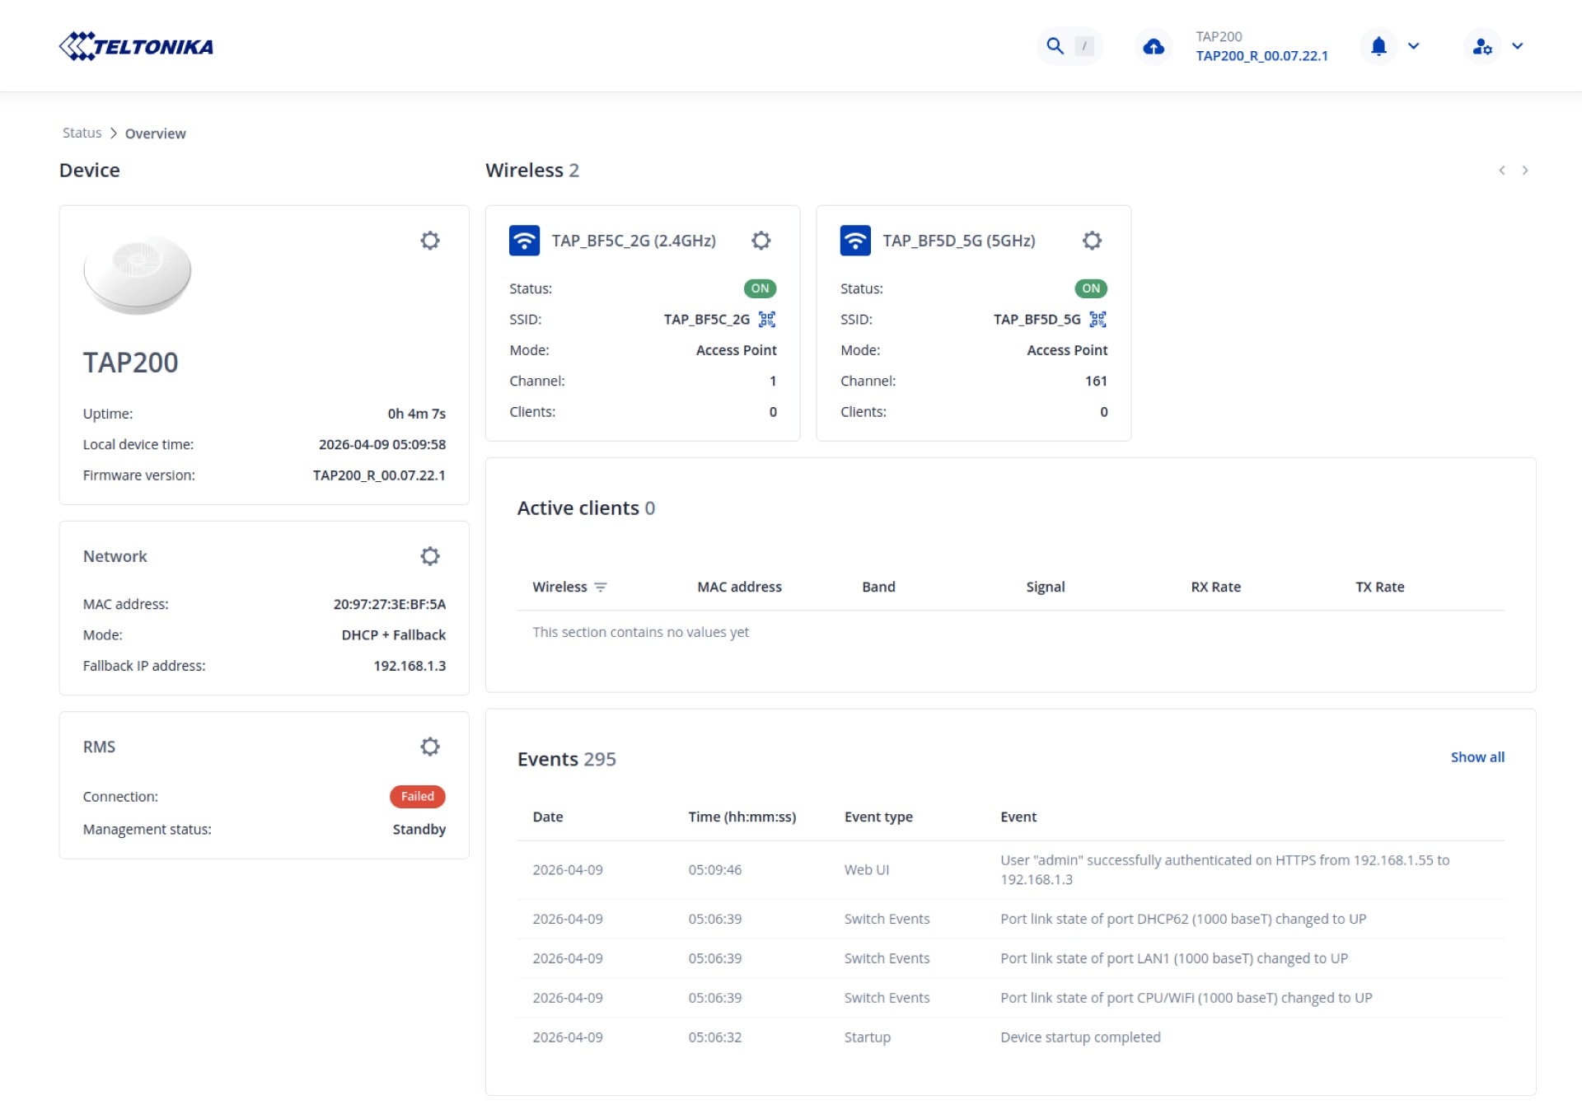Click the Teltonika logo
1582x1119 pixels.
(x=136, y=46)
